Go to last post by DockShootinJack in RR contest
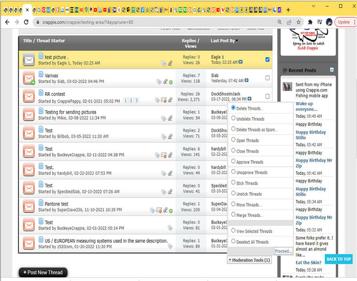Screen dimensions: 357x281 (249, 99)
